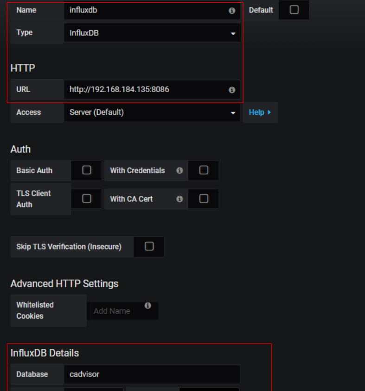
Task: Check Skip TLS Verification (Insecure)
Action: tap(149, 246)
